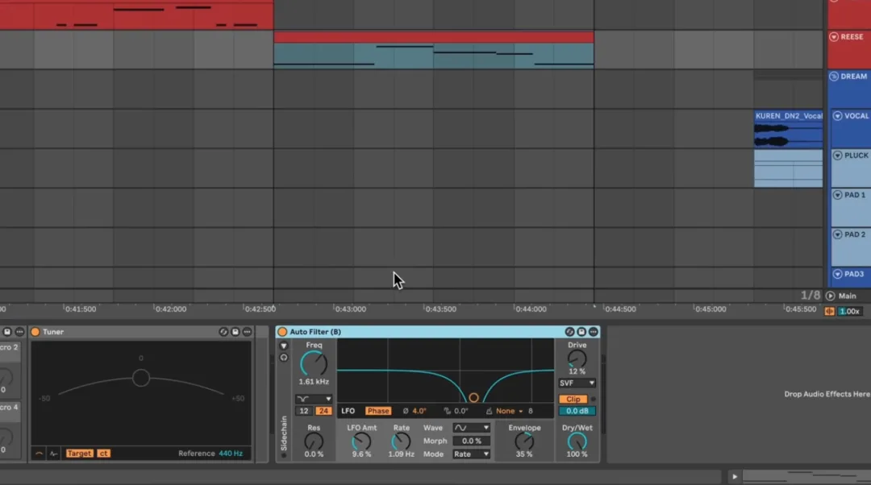Image resolution: width=871 pixels, height=485 pixels.
Task: Fold the PAD 1 track
Action: (837, 195)
